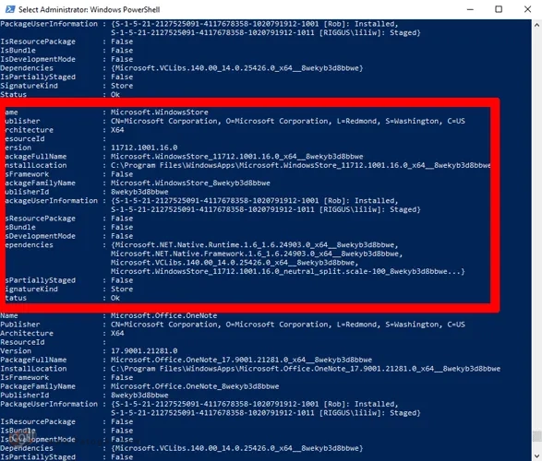
Task: Click the scrollbar up arrow
Action: [536, 25]
